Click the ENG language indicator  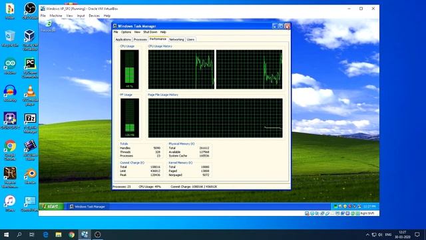(388, 235)
